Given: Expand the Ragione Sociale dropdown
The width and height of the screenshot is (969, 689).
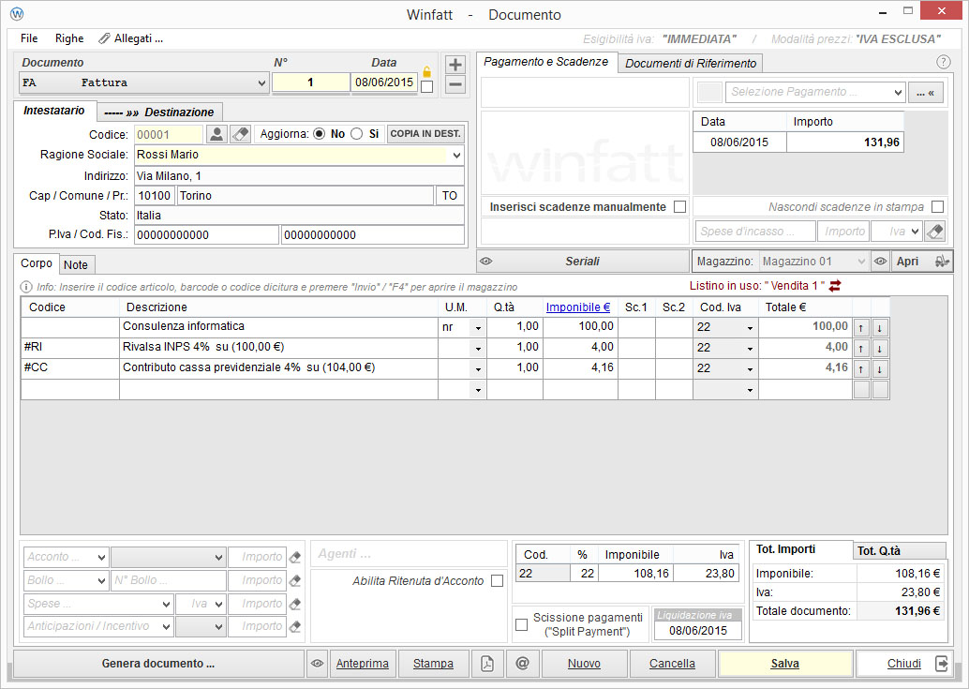Looking at the screenshot, I should tap(456, 155).
